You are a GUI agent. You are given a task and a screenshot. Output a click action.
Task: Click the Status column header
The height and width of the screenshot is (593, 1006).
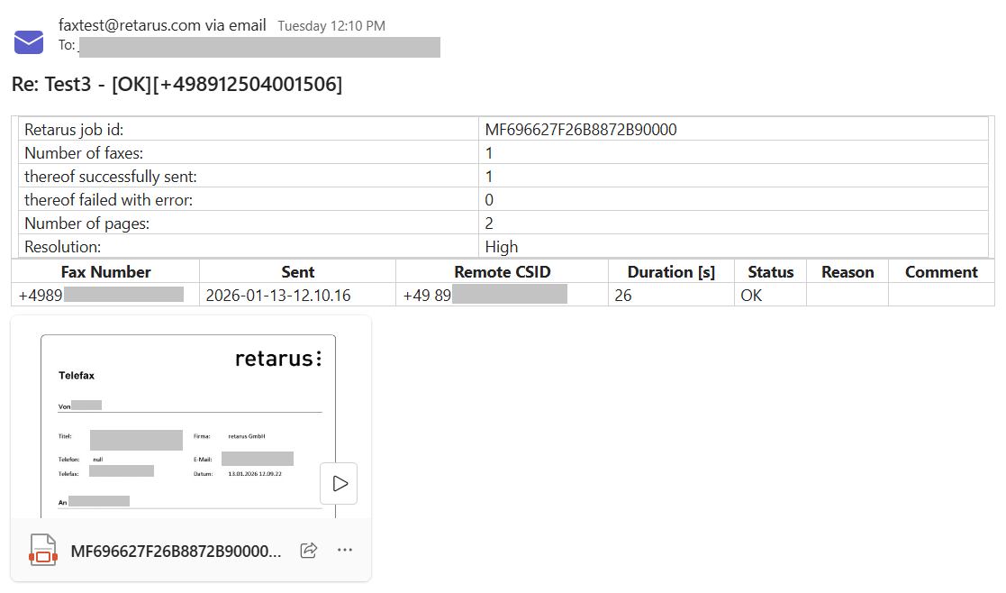point(770,272)
